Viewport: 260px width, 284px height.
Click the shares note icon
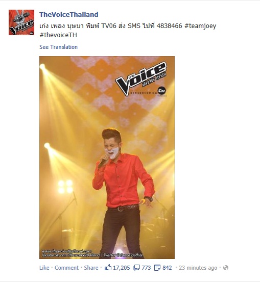pos(157,268)
